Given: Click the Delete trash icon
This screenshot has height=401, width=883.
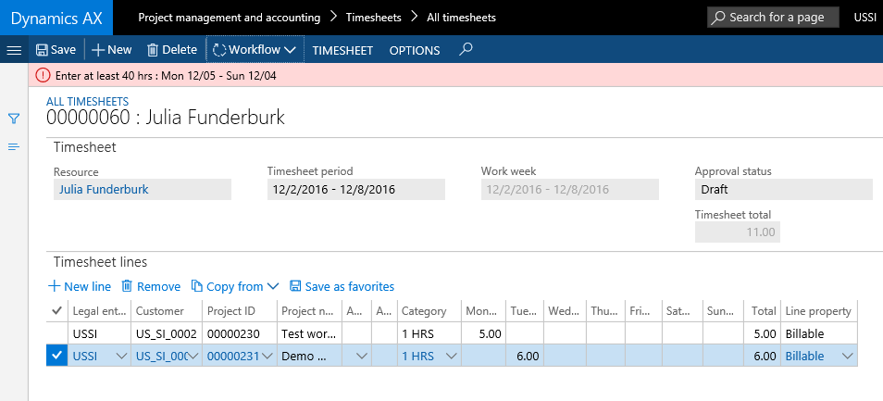Looking at the screenshot, I should pyautogui.click(x=154, y=50).
